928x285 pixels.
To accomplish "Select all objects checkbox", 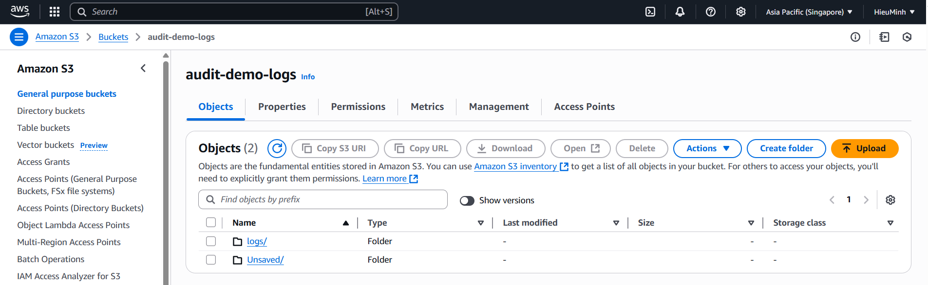I will tap(211, 222).
